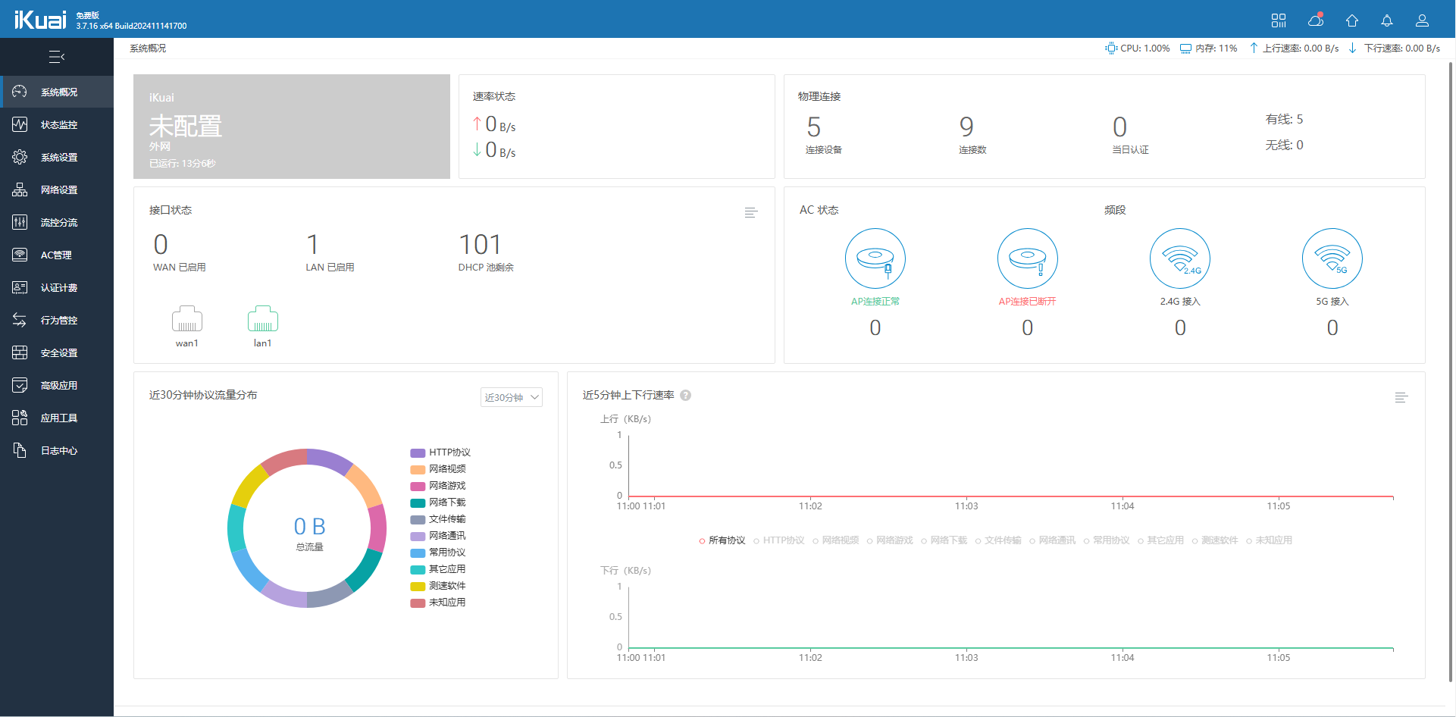Click the 2.4G 接入 wifi icon
Image resolution: width=1456 pixels, height=717 pixels.
1180,258
